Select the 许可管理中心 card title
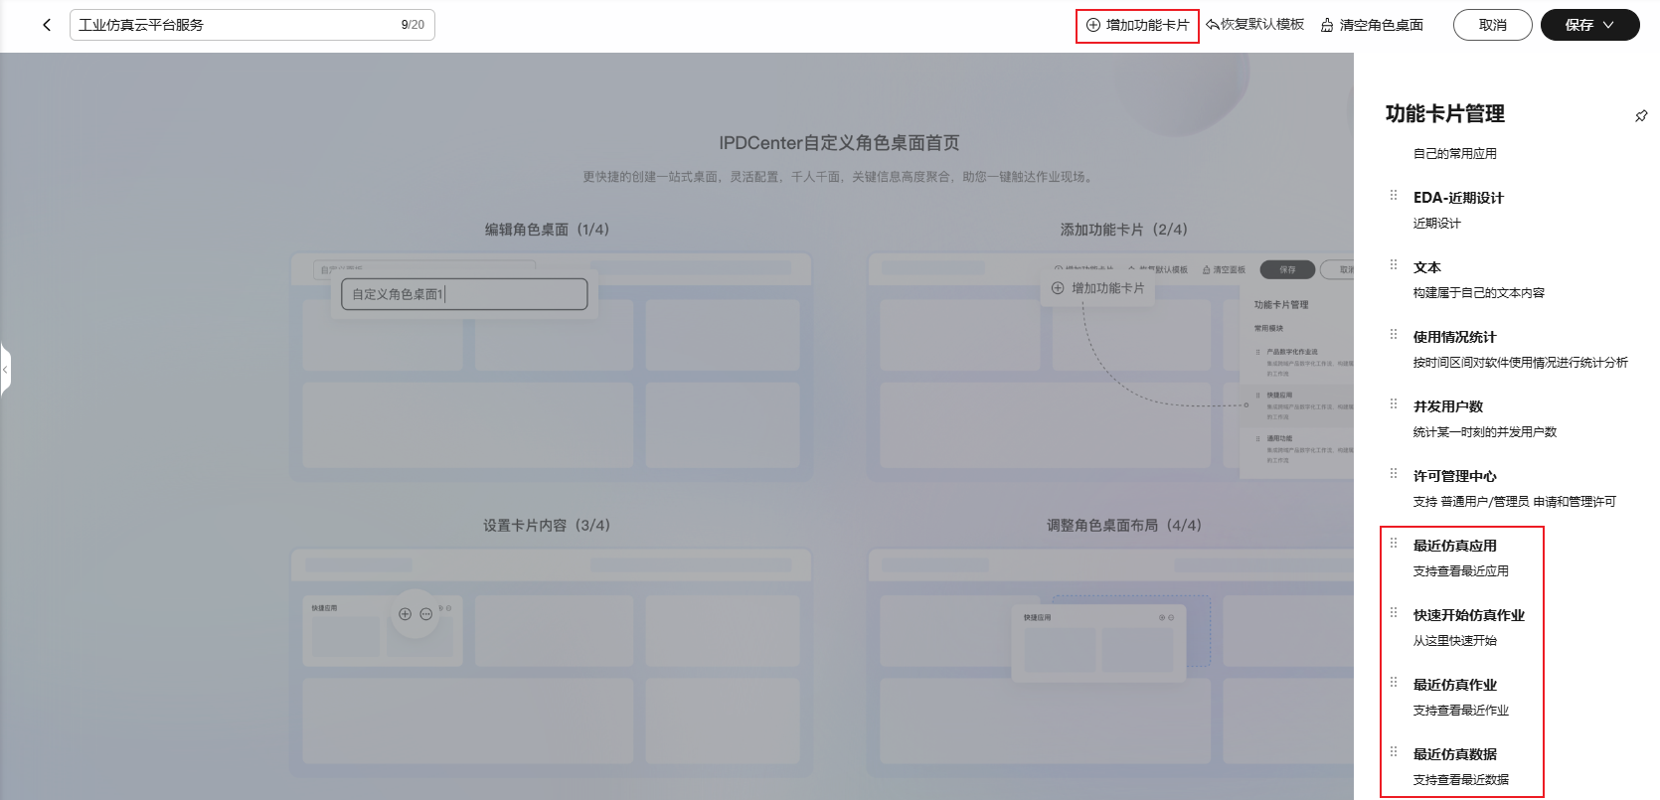The image size is (1660, 800). [1454, 476]
